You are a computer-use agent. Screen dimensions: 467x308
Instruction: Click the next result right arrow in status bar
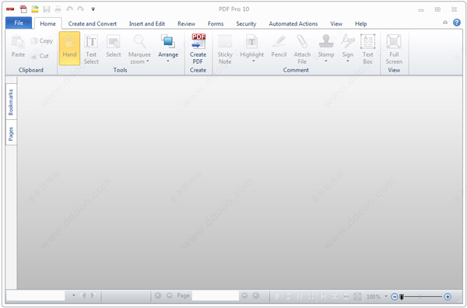93,296
